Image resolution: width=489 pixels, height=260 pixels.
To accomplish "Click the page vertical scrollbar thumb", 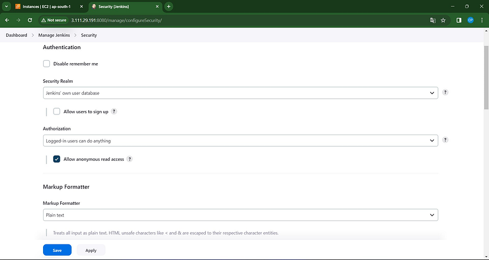I will coord(486,77).
